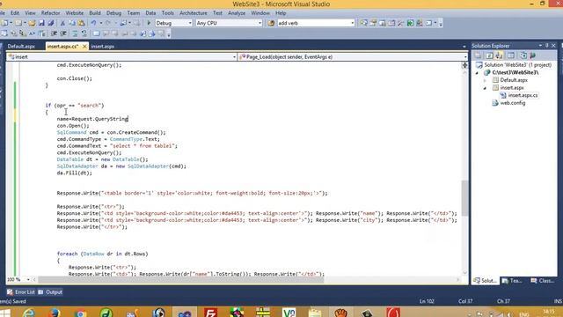Viewport: 563px width, 317px height.
Task: Open the Analyze menu
Action: (237, 13)
